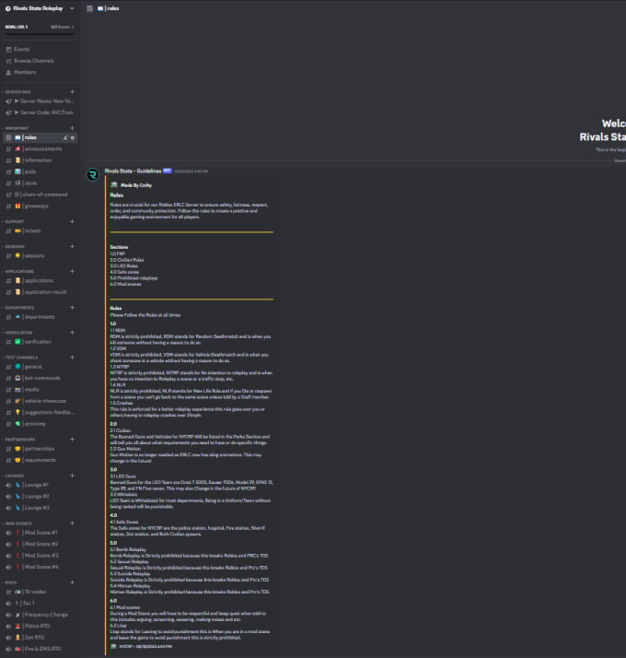Click the server boosts progress bar
The width and height of the screenshot is (626, 658).
click(x=40, y=33)
